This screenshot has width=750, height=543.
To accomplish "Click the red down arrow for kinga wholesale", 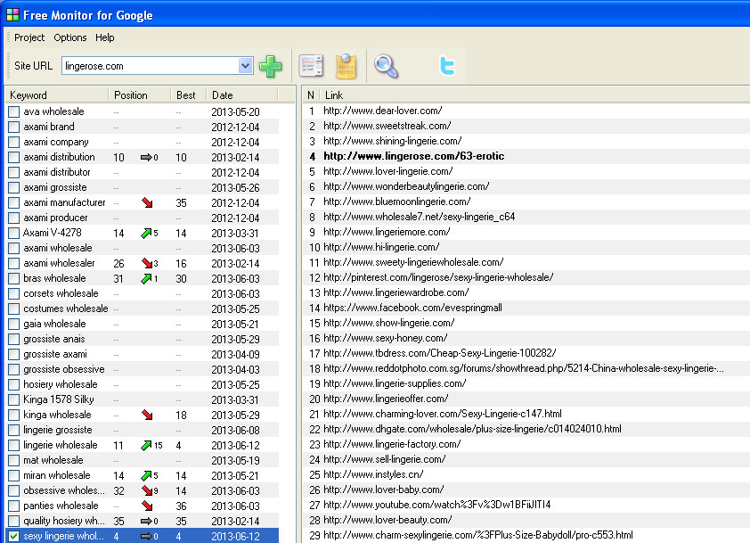I will tap(147, 415).
